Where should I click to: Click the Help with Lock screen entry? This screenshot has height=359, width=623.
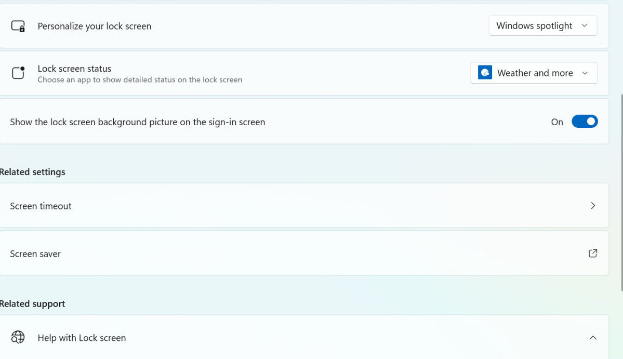[304, 337]
